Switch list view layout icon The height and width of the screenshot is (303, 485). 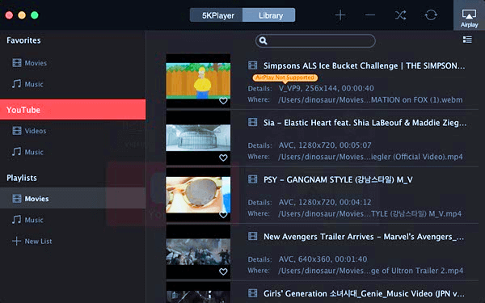467,40
